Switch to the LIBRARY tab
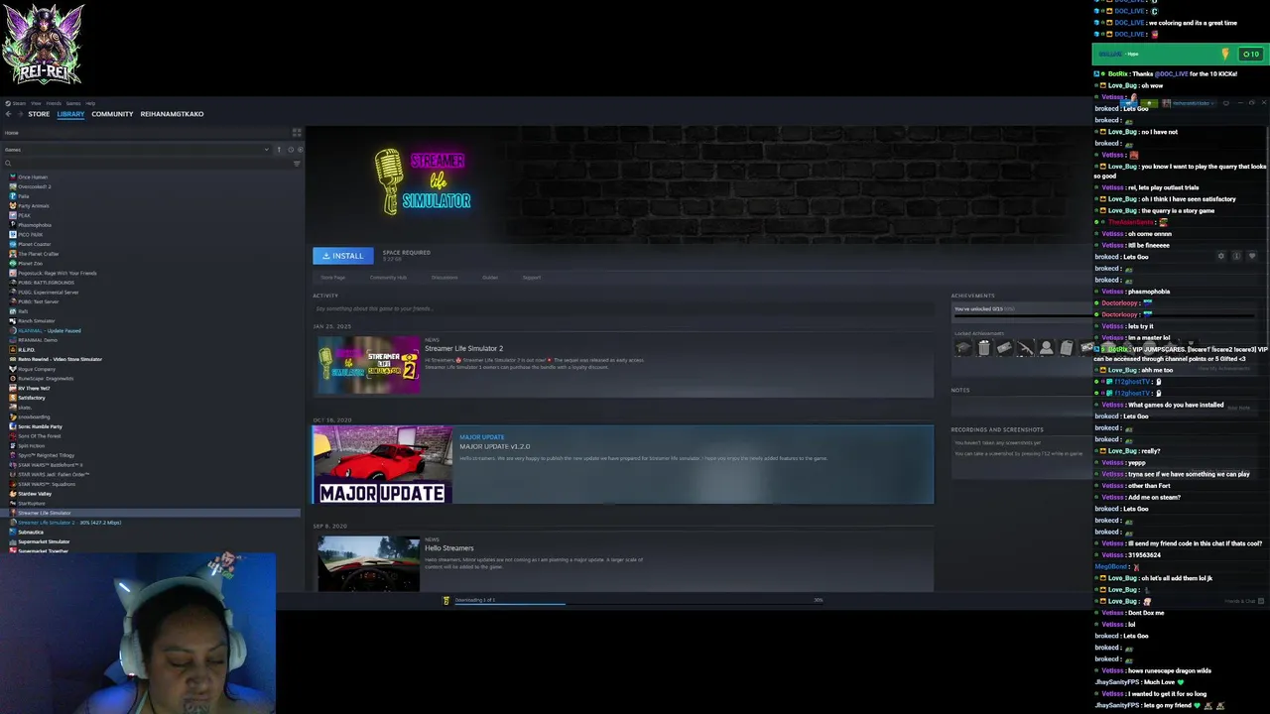Screen dimensions: 1270x714 pyautogui.click(x=70, y=114)
